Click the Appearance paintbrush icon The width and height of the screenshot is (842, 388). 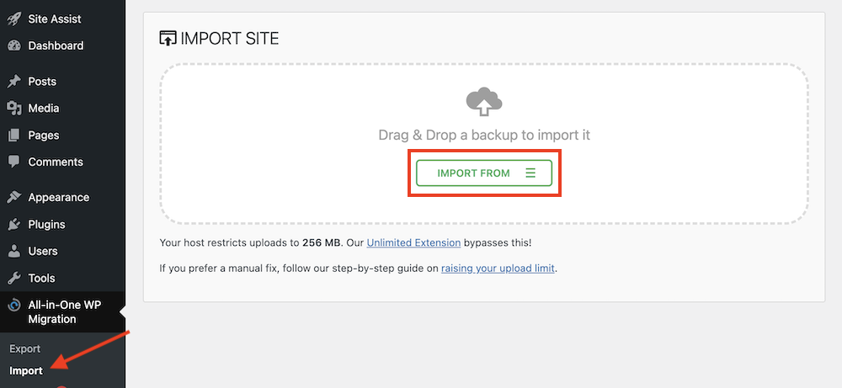click(x=14, y=198)
